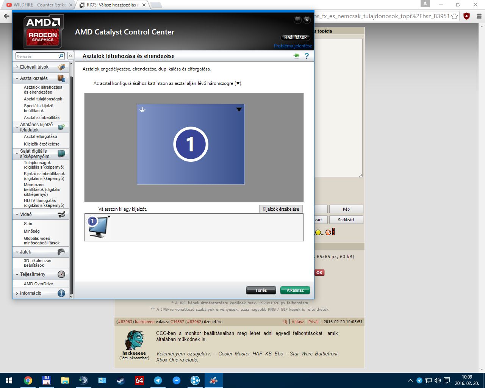Viewport: 485px width, 388px height.
Task: Open Asztal elforgatása page
Action: click(x=41, y=136)
